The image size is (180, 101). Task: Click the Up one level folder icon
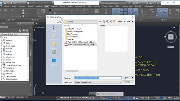104,22
